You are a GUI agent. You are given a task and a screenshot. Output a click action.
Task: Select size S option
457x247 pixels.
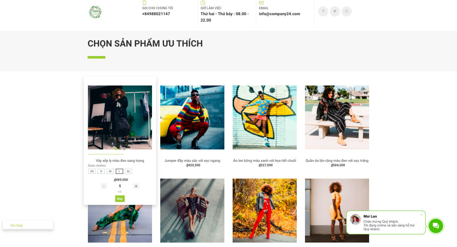click(101, 171)
